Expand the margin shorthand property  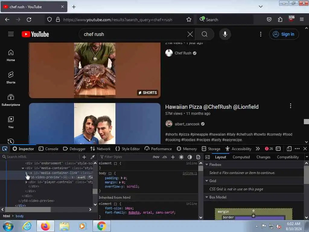(120, 182)
